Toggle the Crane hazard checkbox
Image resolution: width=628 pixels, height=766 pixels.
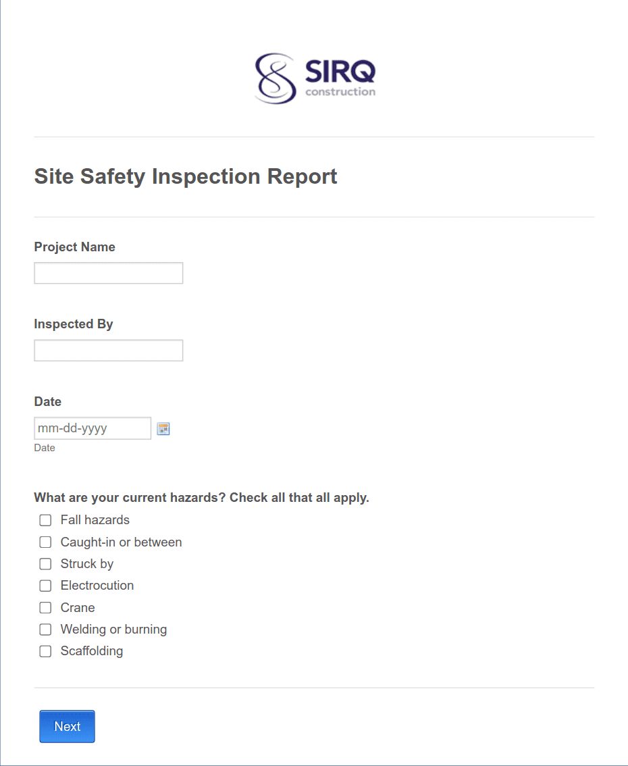click(x=45, y=607)
